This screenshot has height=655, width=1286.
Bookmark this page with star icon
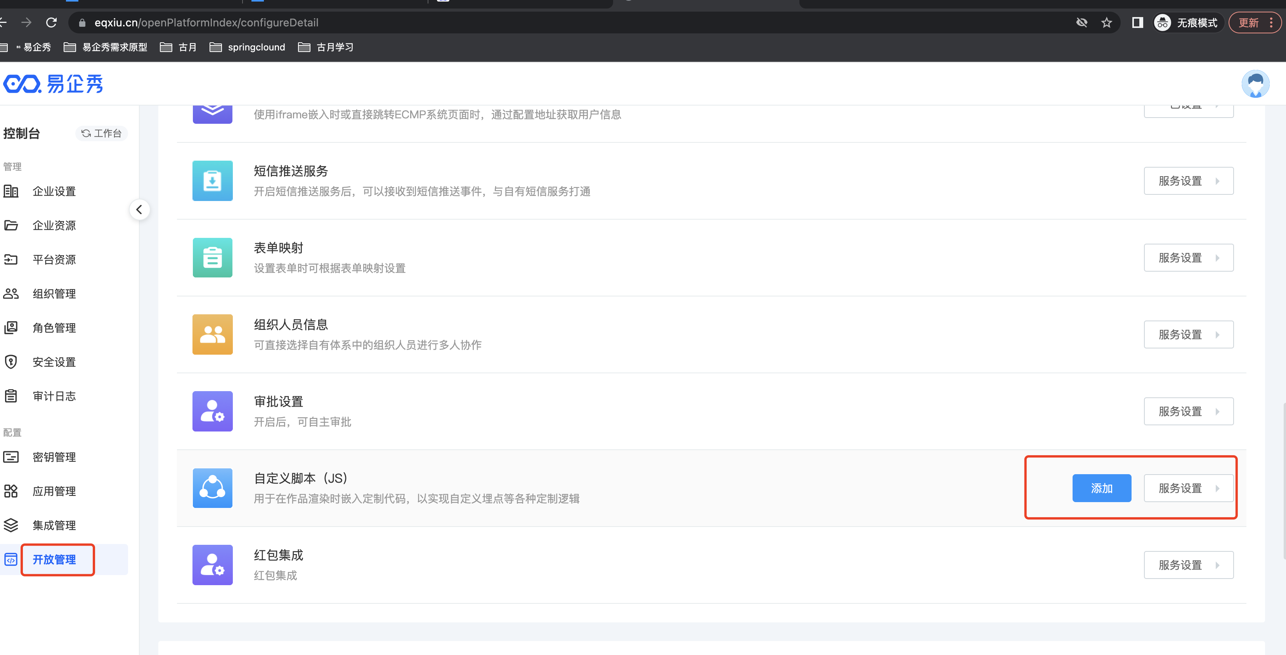click(1106, 23)
